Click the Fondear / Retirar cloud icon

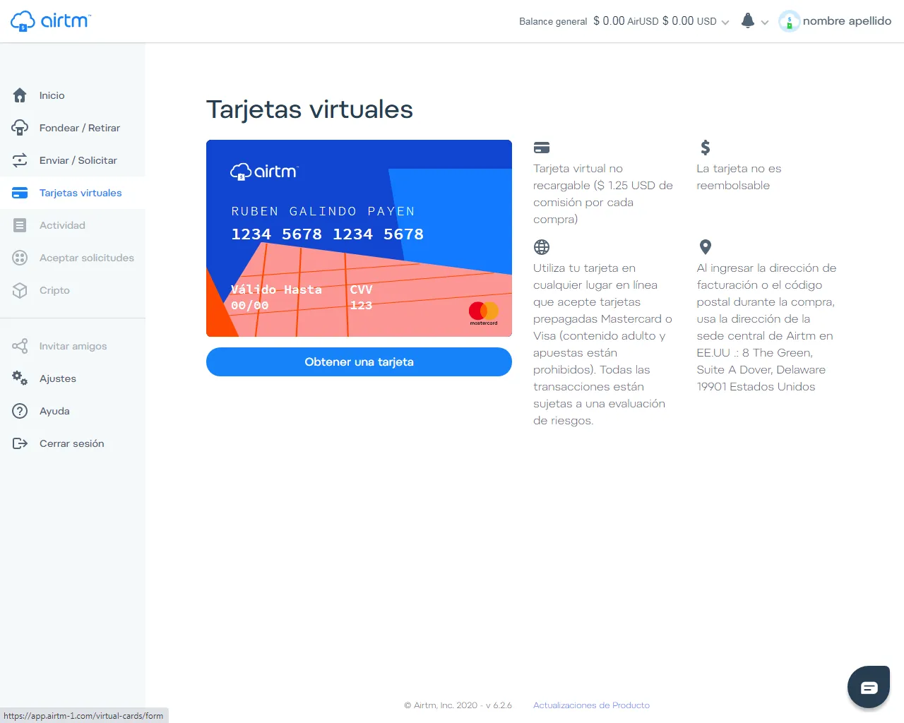(x=20, y=128)
